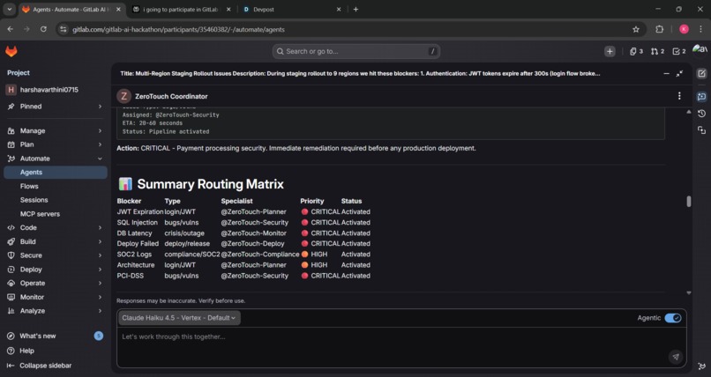The height and width of the screenshot is (377, 711).
Task: Click the plus Create new button
Action: [x=610, y=52]
